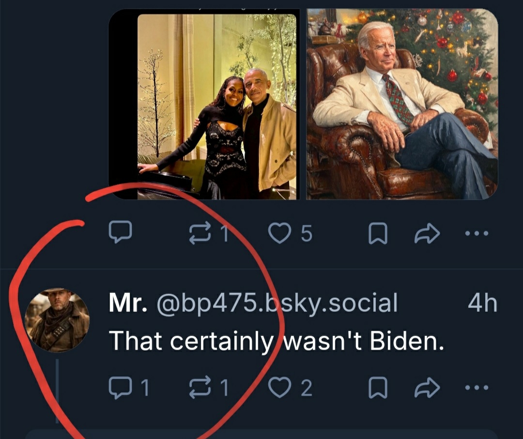Open the "That certainly wasn't Biden." reply
The width and height of the screenshot is (523, 439).
coord(277,340)
